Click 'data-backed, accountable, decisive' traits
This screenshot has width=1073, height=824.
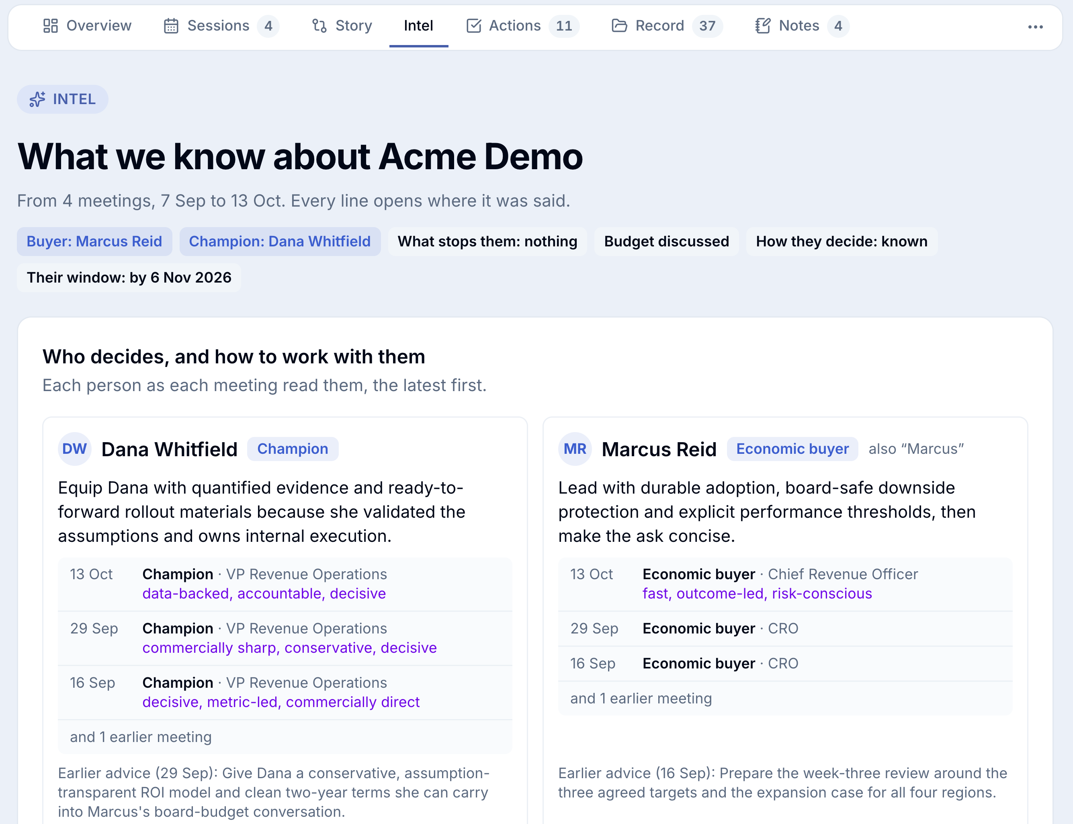click(264, 593)
